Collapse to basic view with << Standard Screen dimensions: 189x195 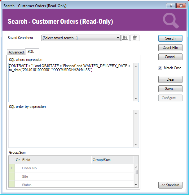coord(170,185)
